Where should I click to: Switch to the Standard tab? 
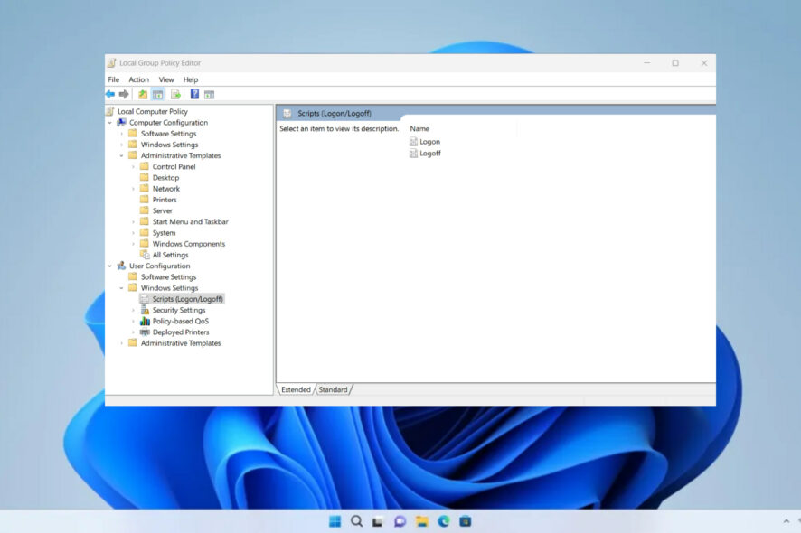point(334,389)
